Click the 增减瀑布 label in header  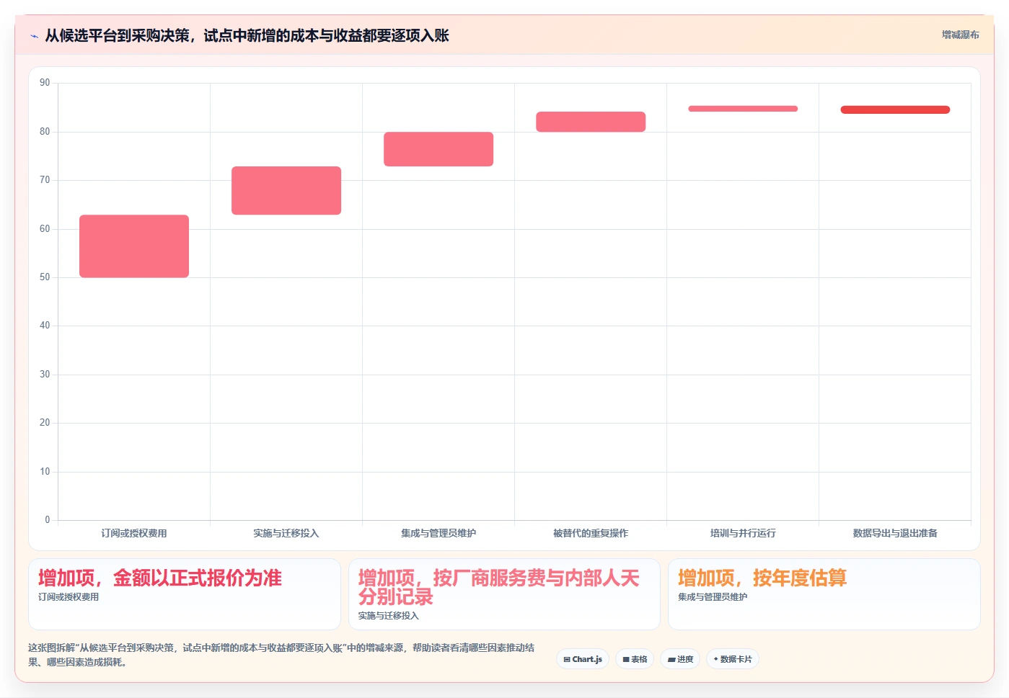[x=960, y=35]
